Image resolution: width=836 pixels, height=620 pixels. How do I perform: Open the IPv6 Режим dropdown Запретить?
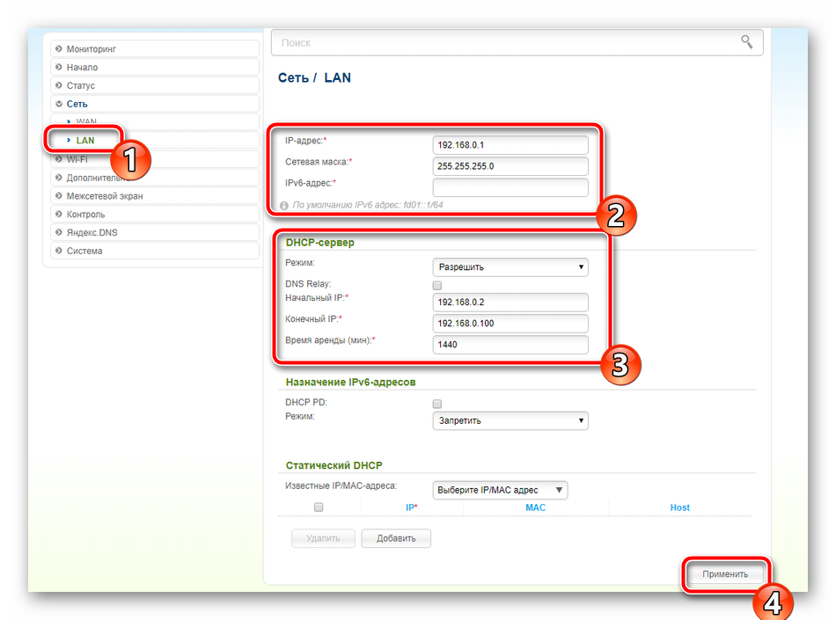tap(510, 420)
